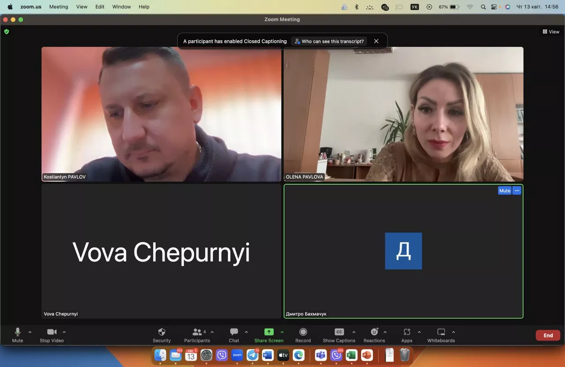The width and height of the screenshot is (565, 367).
Task: Start Share Screen
Action: (x=269, y=332)
